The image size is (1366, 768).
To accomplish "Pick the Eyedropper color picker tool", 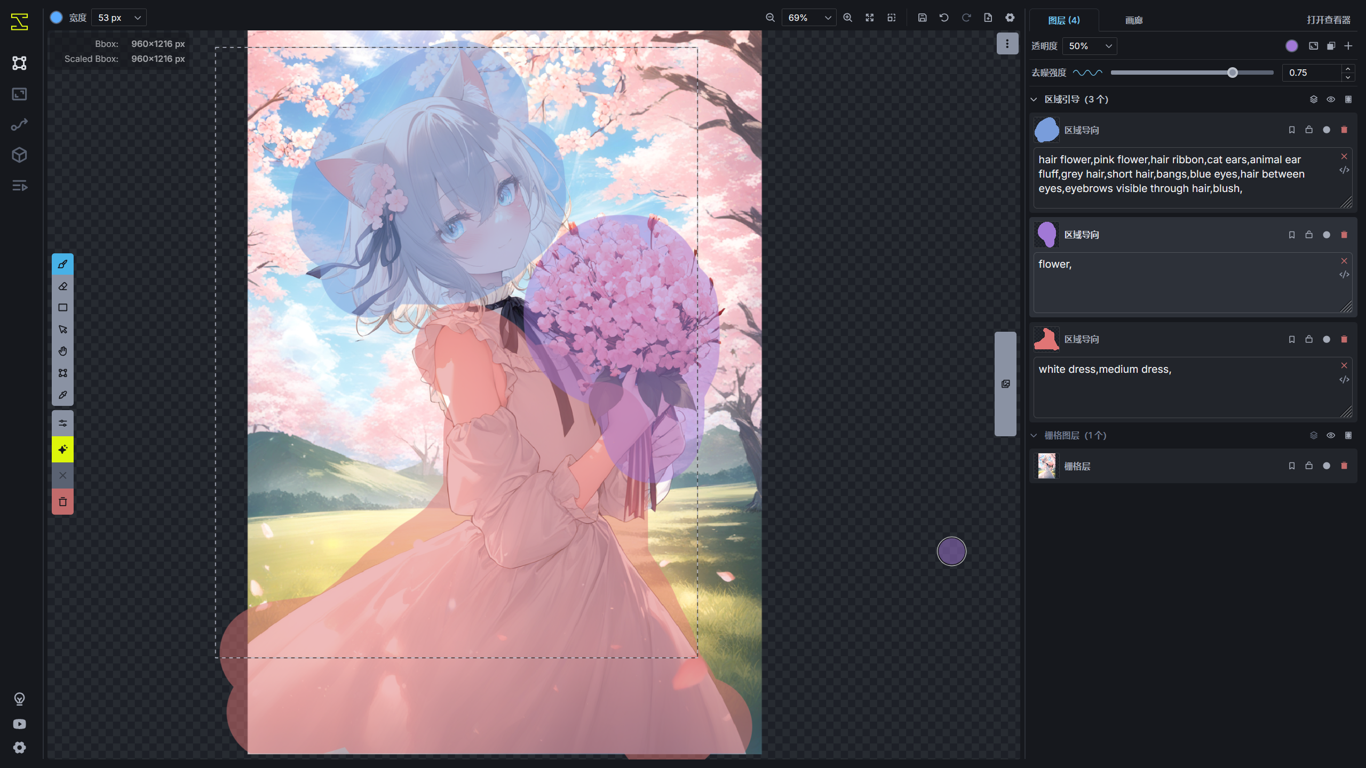I will pyautogui.click(x=62, y=395).
